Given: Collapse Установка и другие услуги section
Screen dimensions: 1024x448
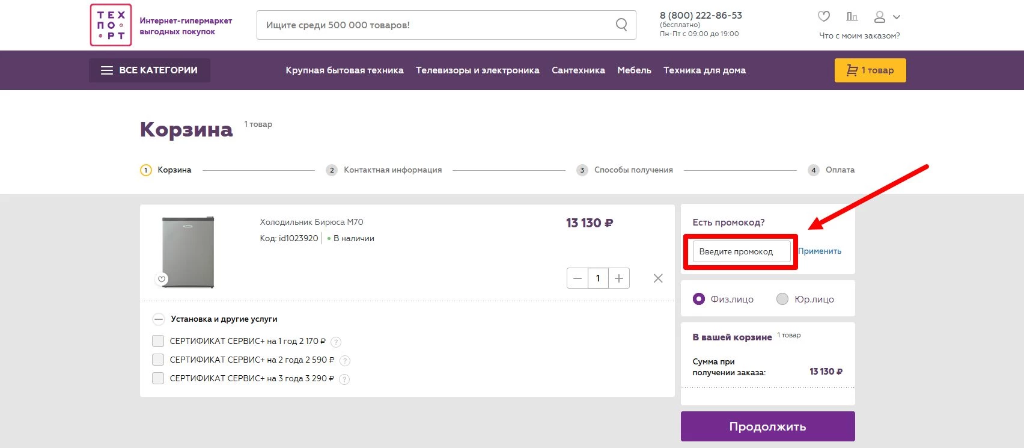Looking at the screenshot, I should coord(158,319).
